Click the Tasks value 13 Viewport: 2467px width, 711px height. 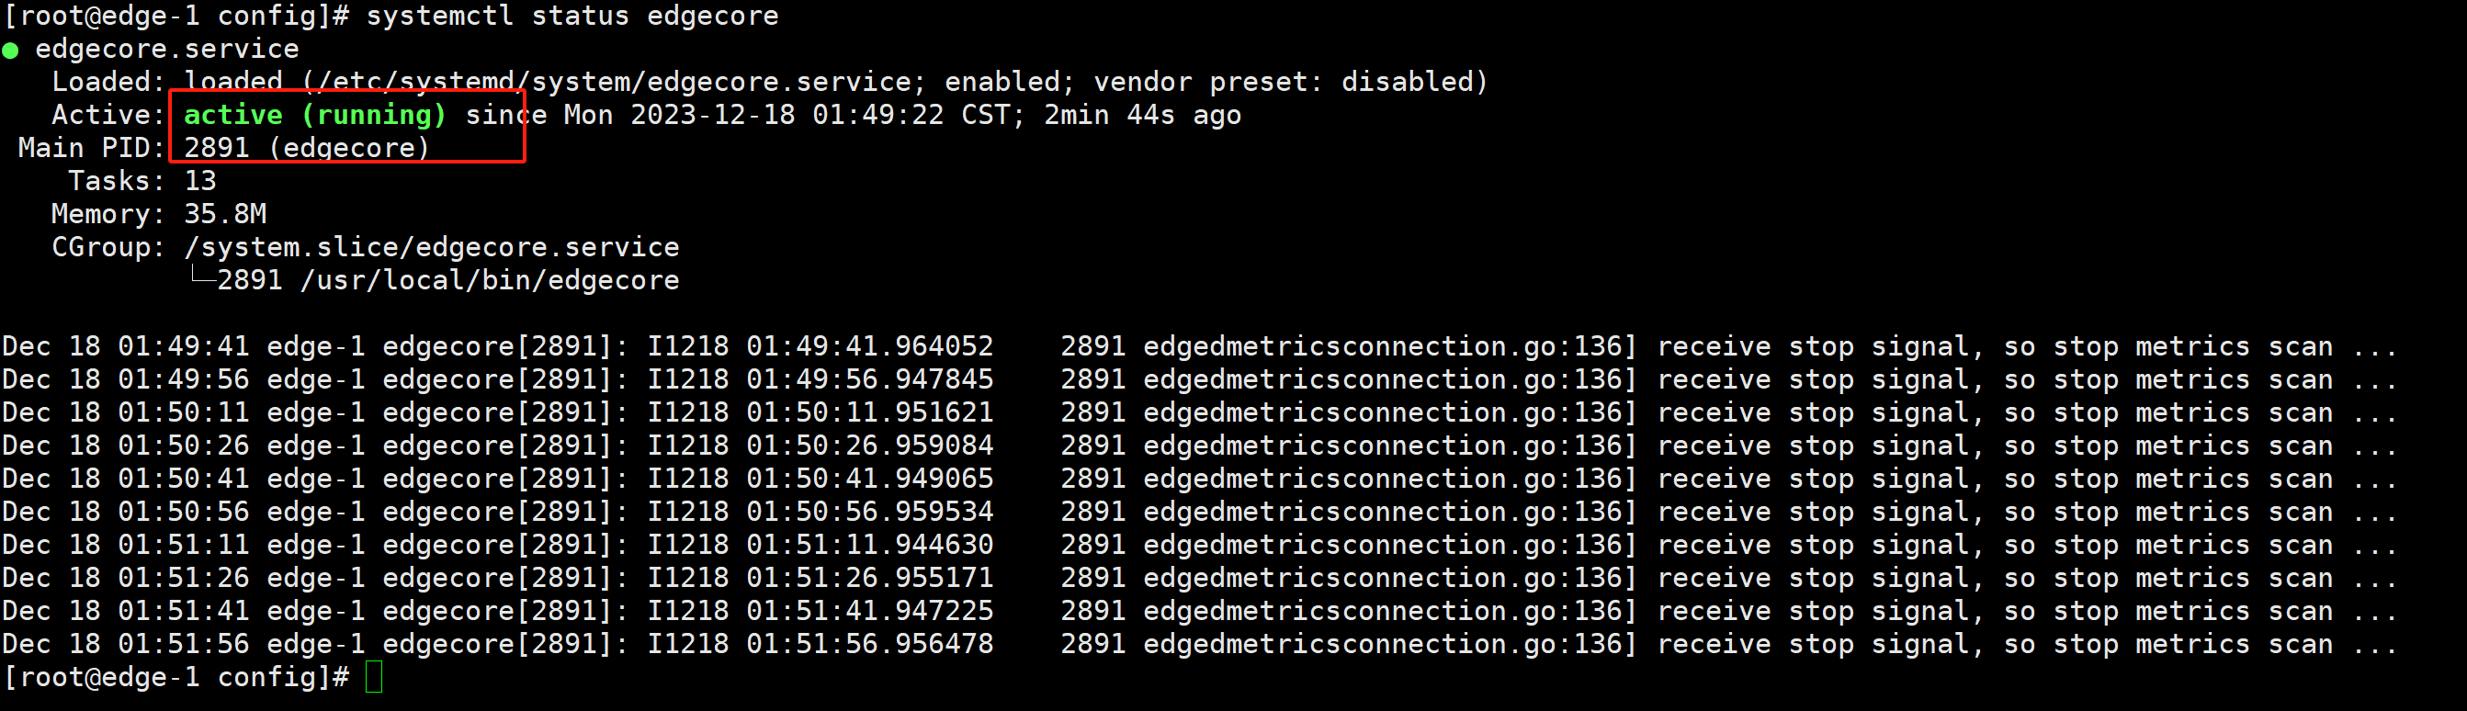[200, 181]
